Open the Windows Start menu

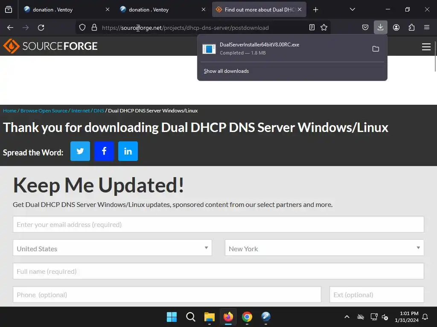pyautogui.click(x=172, y=317)
